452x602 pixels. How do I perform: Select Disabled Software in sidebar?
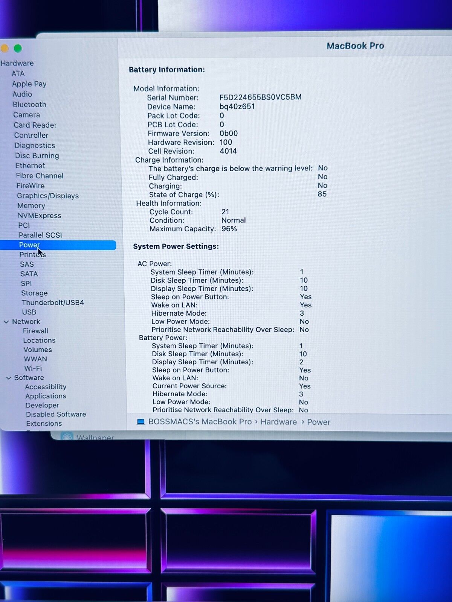coord(56,414)
